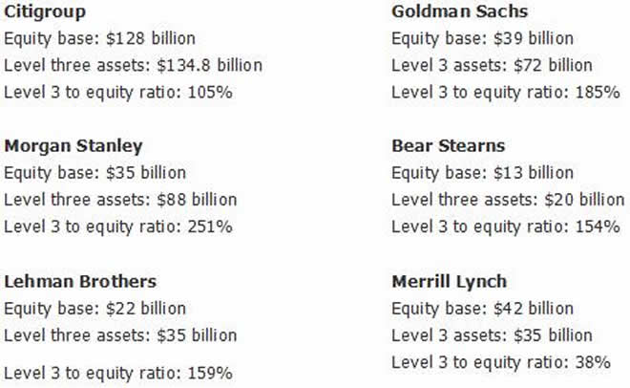This screenshot has height=388, width=630.
Task: Select the Merrill Lynch heading
Action: [x=449, y=282]
